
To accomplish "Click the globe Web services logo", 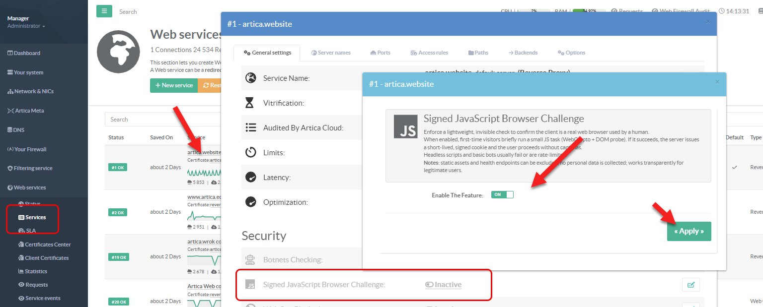I will click(x=118, y=52).
